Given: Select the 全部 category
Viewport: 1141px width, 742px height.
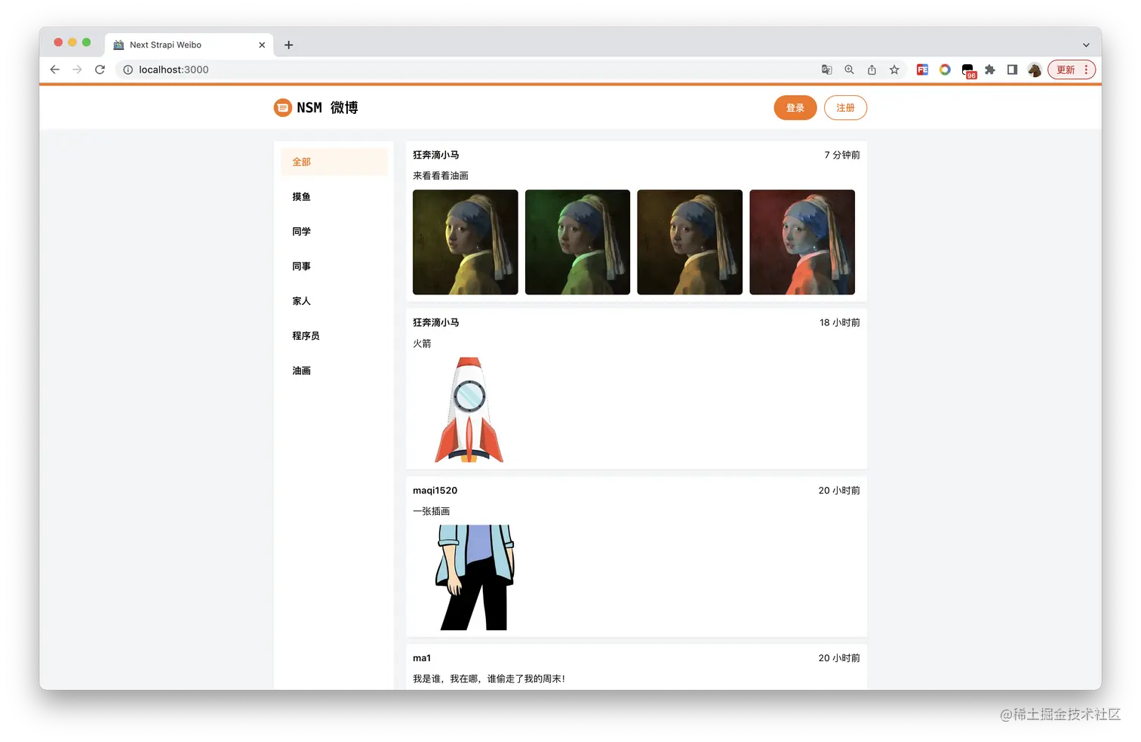Looking at the screenshot, I should tap(334, 162).
